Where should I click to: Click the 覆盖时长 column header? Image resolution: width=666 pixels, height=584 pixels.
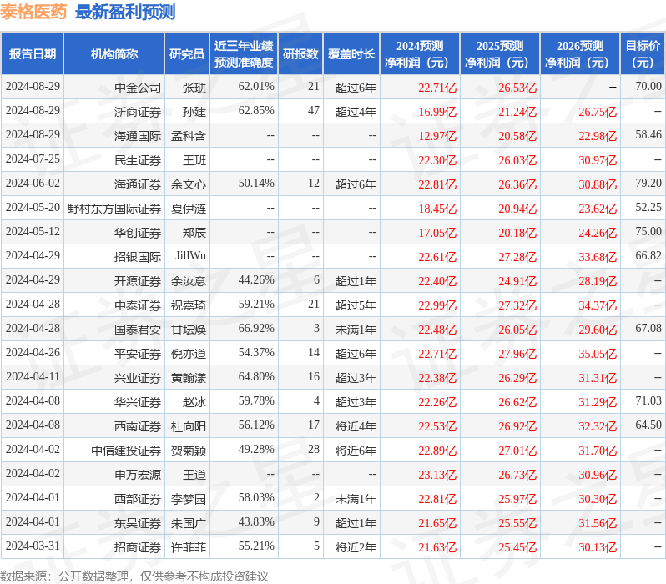point(351,54)
